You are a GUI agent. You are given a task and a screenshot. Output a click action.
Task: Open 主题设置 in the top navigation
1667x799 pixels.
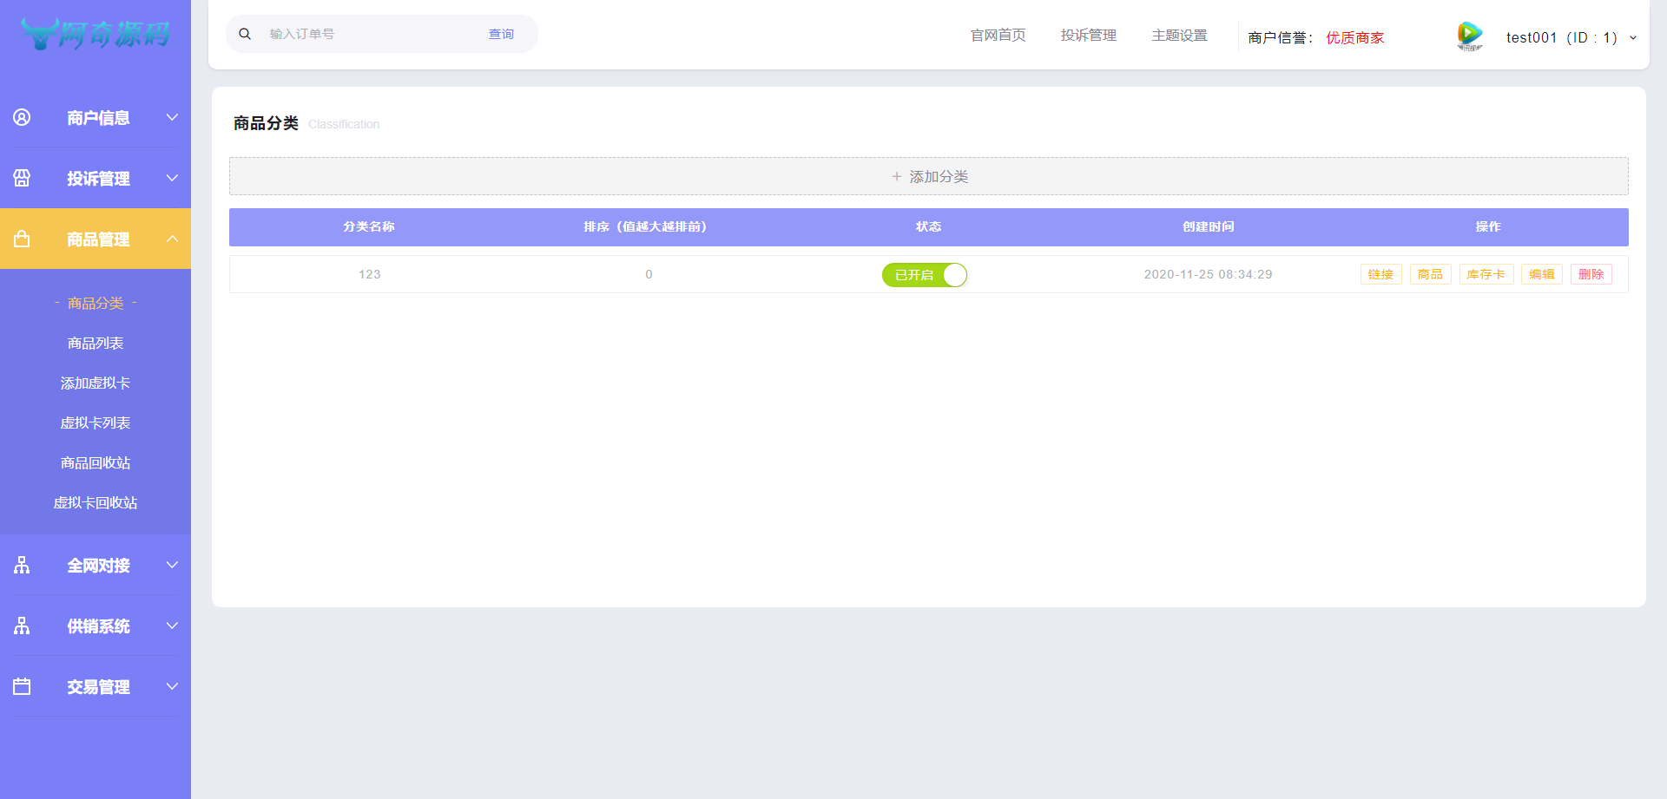point(1179,36)
